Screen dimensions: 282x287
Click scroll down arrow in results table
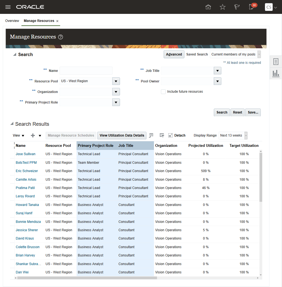click(x=261, y=275)
